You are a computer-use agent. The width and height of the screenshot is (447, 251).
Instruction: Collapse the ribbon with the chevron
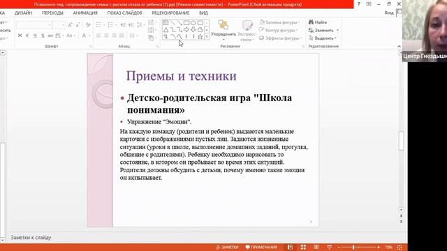click(399, 47)
